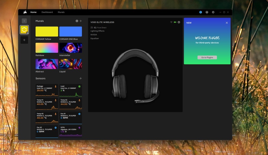The image size is (268, 155).
Task: Switch to the Dashboard tab
Action: coord(47,12)
